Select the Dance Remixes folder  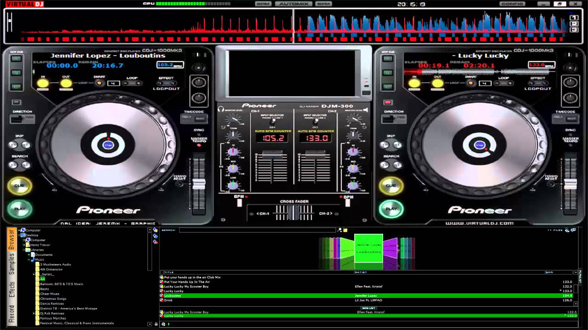(x=52, y=303)
